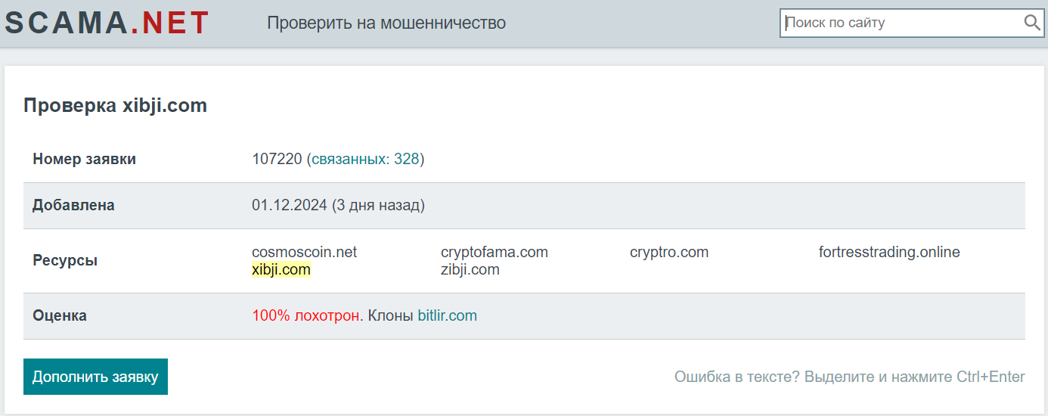Click the 'Ресурсы' row label

click(65, 260)
